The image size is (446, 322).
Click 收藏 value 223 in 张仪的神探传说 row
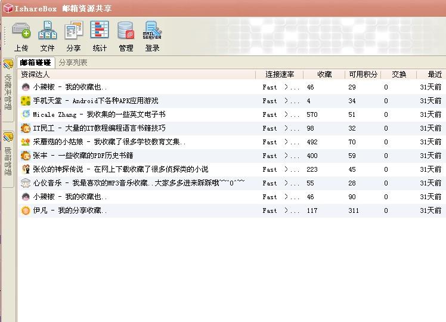pyautogui.click(x=312, y=169)
